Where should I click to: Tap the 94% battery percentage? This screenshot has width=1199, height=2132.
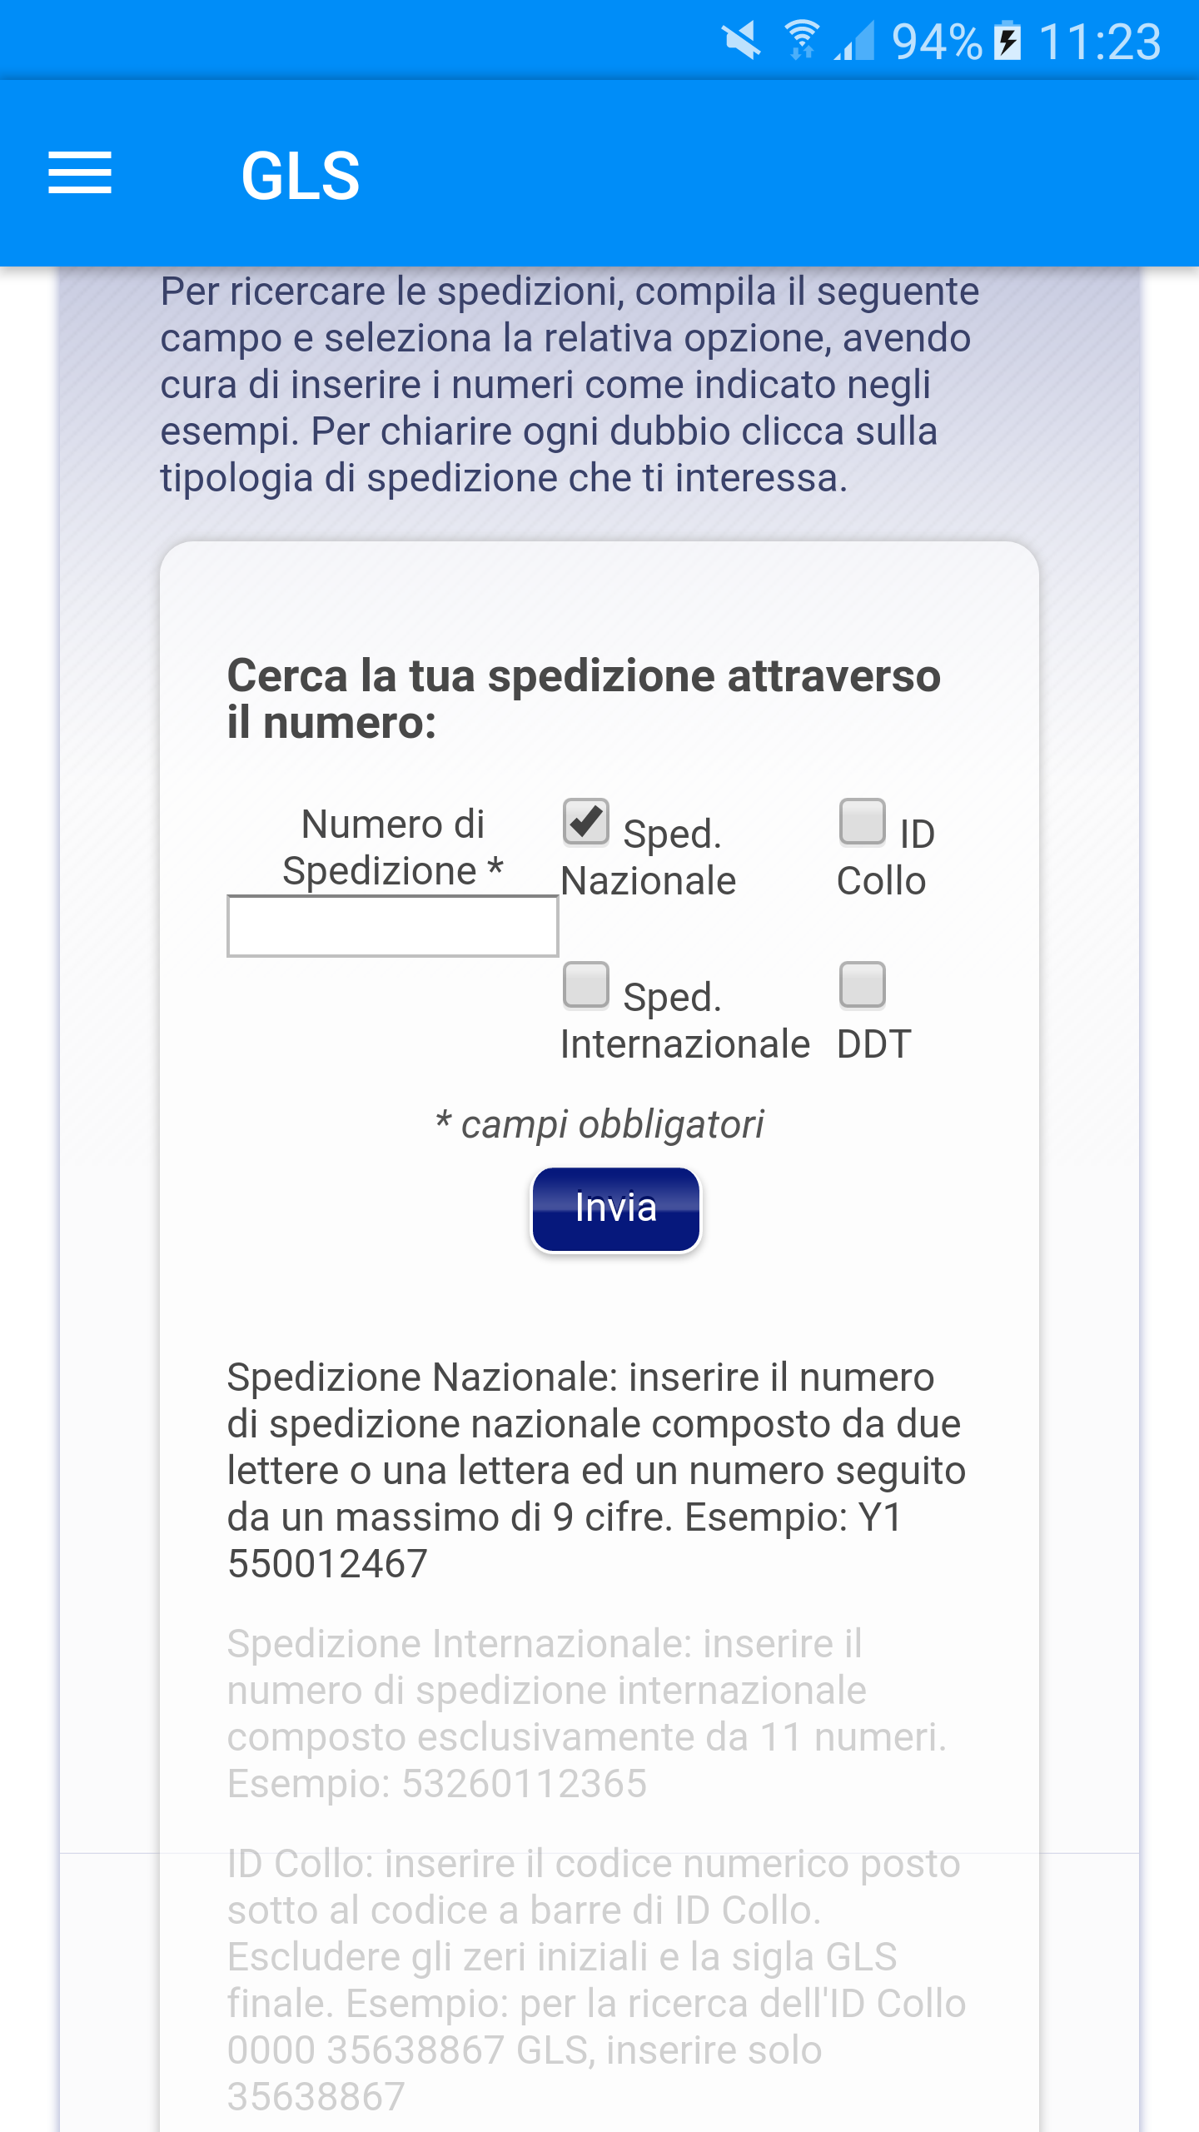(x=937, y=42)
